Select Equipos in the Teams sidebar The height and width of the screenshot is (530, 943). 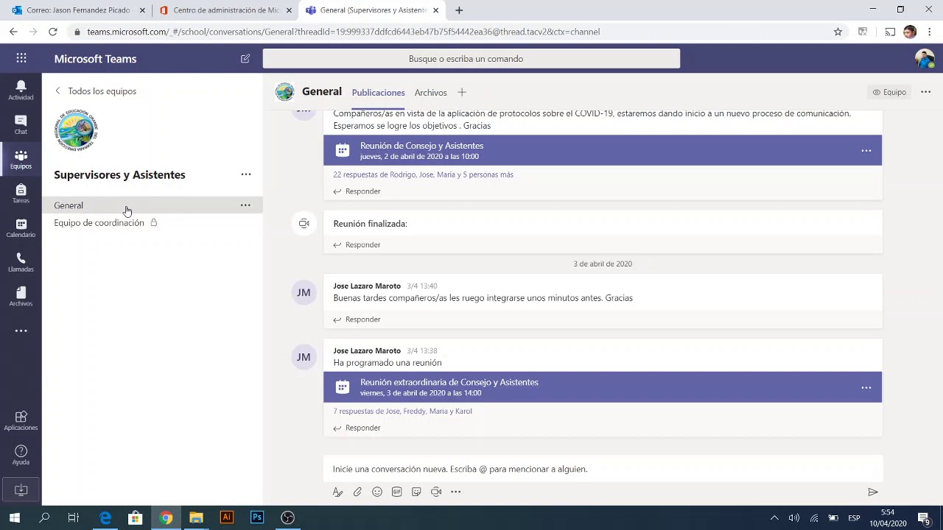21,159
